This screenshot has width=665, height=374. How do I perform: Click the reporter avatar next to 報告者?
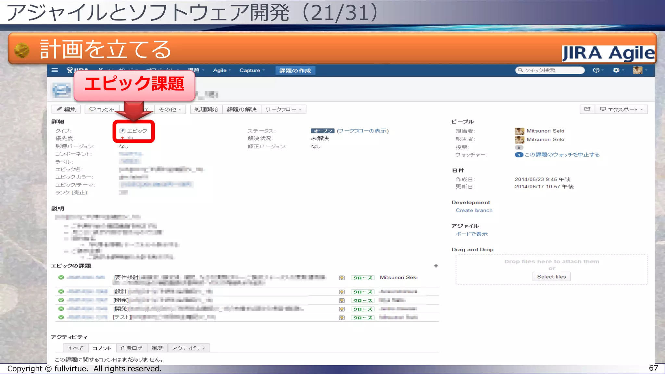(520, 140)
